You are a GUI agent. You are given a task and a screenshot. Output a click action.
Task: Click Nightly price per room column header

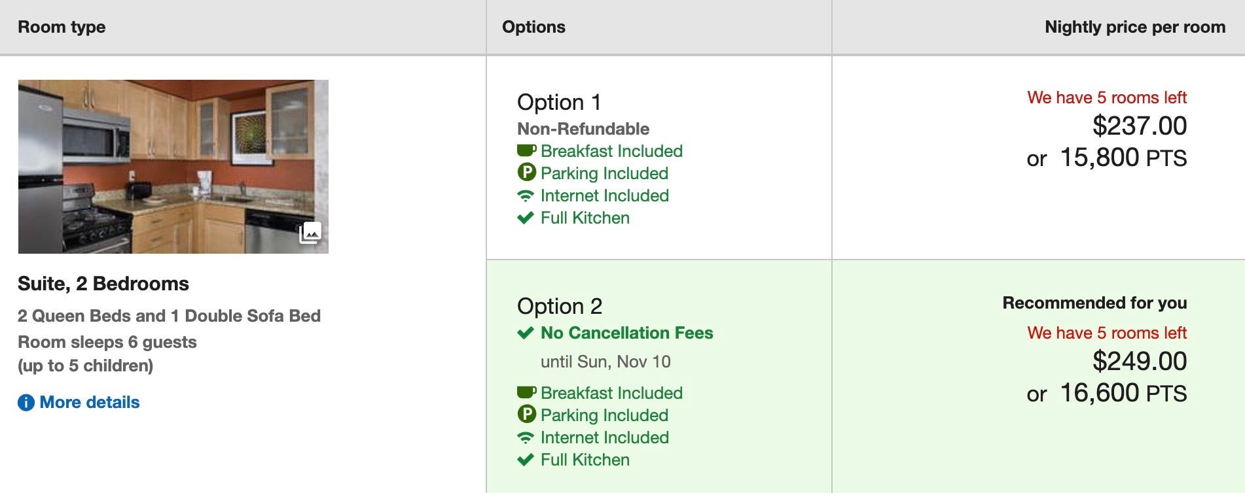[1135, 27]
